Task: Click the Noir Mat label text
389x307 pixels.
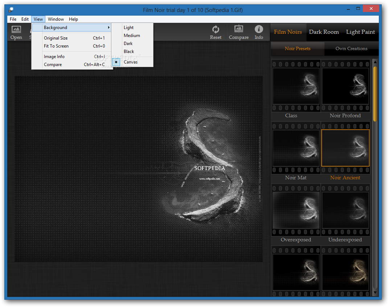Action: 296,178
